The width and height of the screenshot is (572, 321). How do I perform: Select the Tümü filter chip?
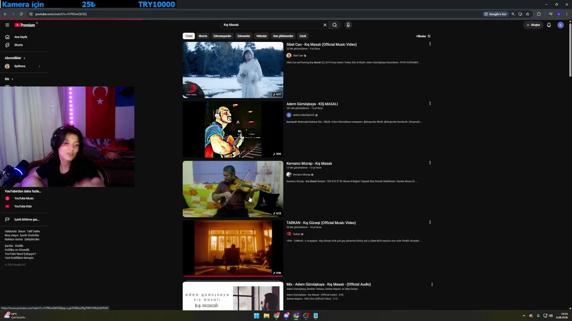[x=189, y=36]
